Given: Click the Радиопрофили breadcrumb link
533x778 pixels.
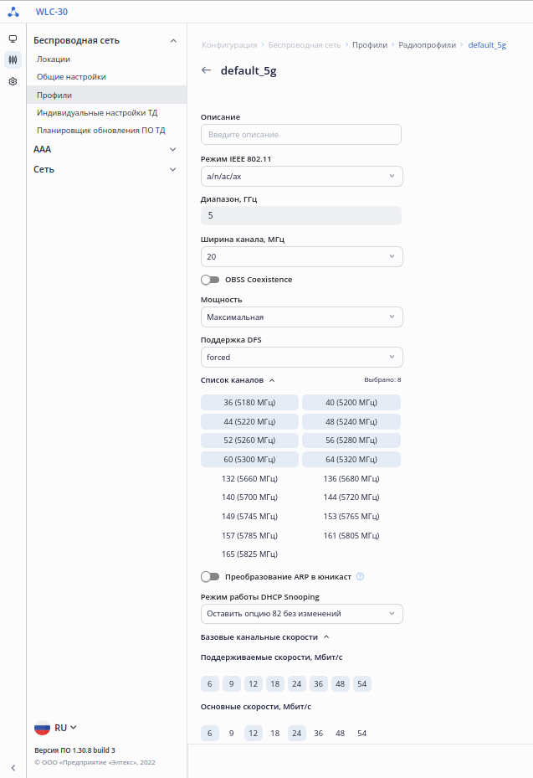Looking at the screenshot, I should (x=427, y=44).
